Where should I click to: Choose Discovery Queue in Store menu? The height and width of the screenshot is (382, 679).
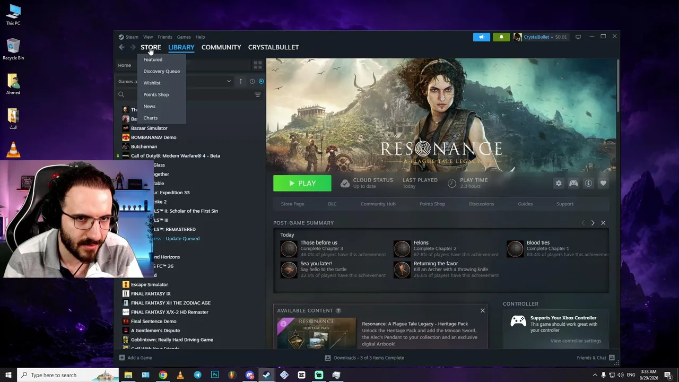pos(162,71)
